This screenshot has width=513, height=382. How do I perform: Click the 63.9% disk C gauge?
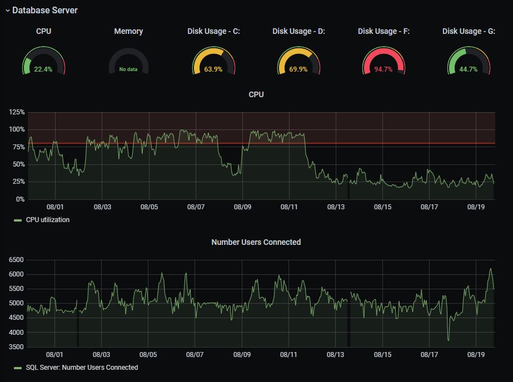(x=213, y=61)
